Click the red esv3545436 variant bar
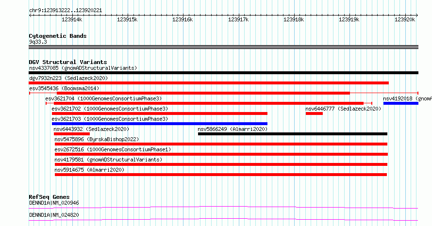432x226 pixels. coord(203,93)
